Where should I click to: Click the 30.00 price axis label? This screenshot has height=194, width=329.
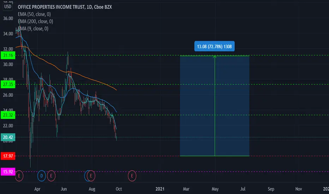click(8, 65)
